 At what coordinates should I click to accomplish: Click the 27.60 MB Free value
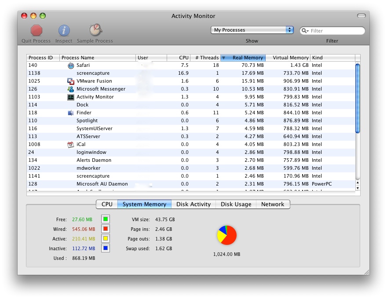pyautogui.click(x=82, y=219)
